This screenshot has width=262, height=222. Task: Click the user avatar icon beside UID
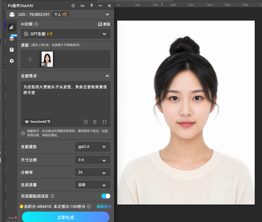12,14
